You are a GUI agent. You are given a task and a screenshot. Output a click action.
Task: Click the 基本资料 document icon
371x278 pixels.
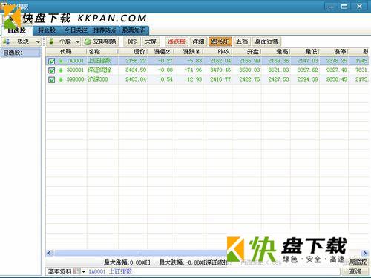point(77,271)
